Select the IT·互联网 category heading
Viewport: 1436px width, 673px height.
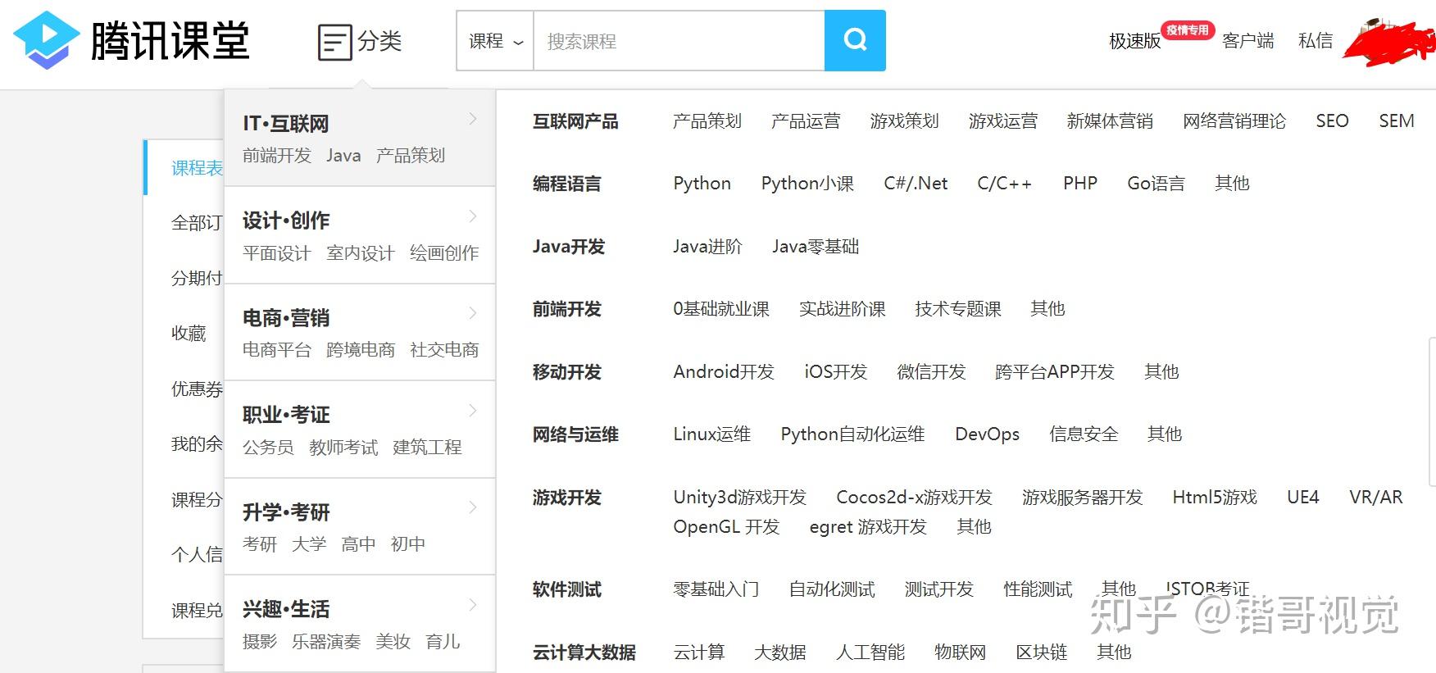tap(286, 124)
